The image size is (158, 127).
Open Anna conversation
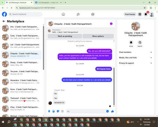click(x=21, y=90)
